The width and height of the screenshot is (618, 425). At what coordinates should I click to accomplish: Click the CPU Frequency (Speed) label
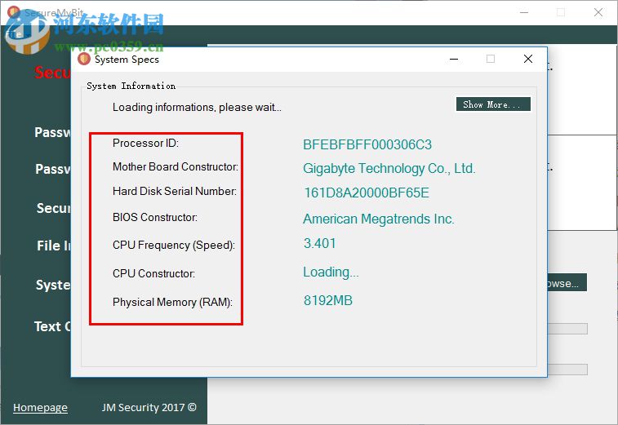(174, 245)
